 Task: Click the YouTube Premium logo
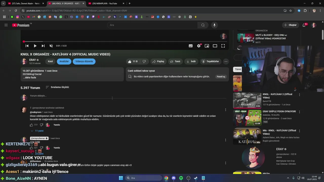click(21, 25)
